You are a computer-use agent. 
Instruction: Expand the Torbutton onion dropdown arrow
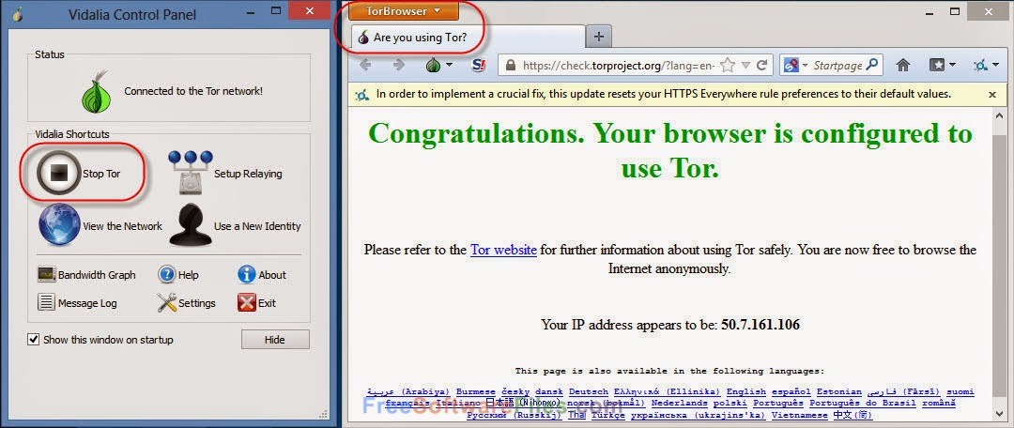pyautogui.click(x=450, y=65)
